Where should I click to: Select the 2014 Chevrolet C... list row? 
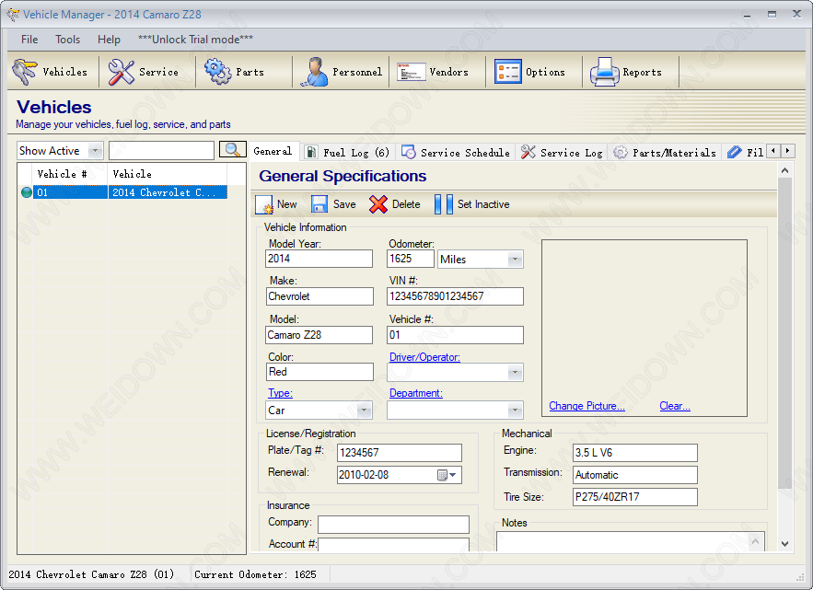[130, 192]
